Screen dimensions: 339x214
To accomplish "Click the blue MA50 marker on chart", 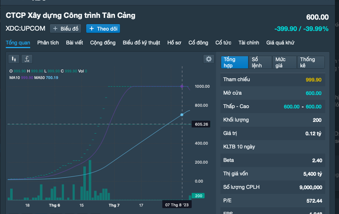I will pos(182,115).
